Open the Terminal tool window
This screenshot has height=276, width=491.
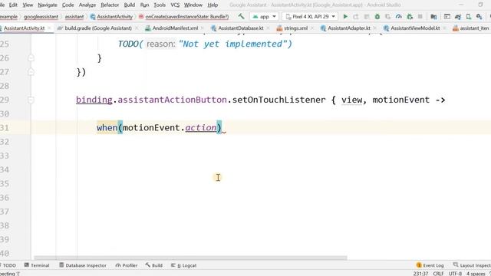pos(37,265)
